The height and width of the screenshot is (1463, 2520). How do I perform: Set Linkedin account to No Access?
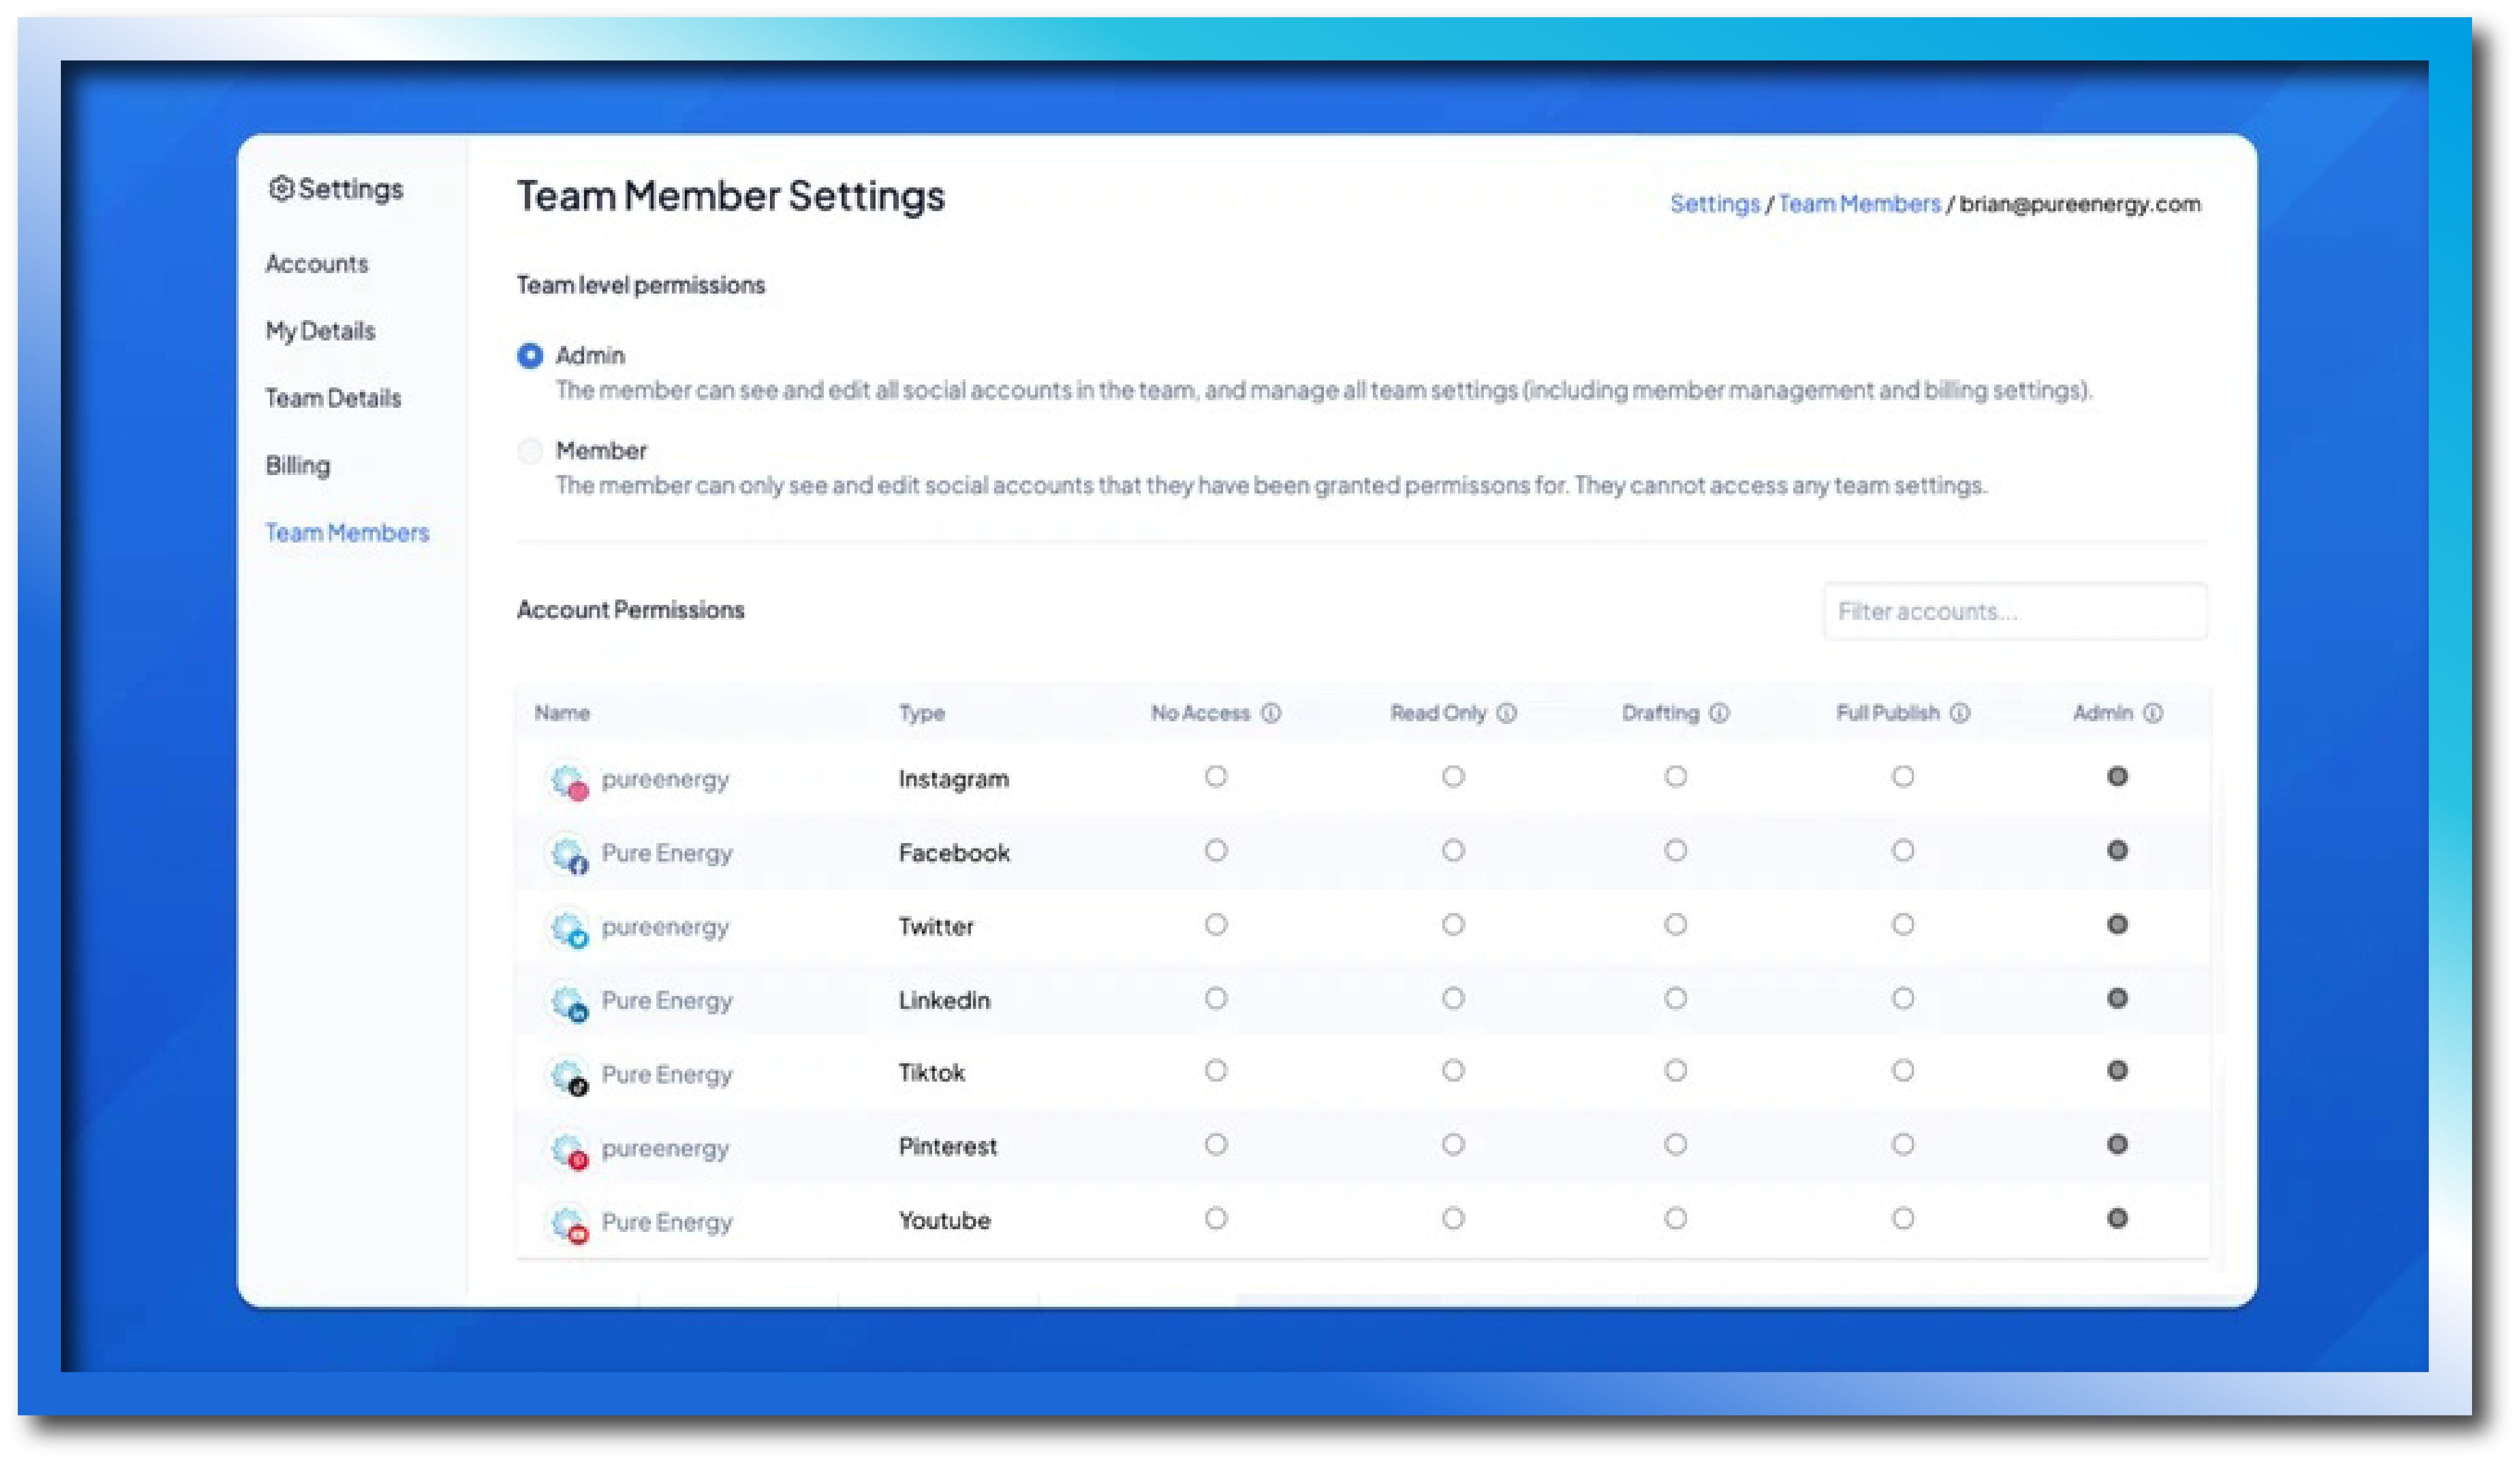tap(1215, 998)
